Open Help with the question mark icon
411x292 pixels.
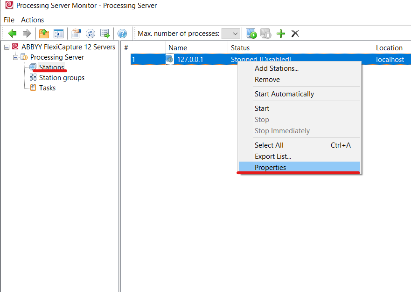click(x=122, y=34)
